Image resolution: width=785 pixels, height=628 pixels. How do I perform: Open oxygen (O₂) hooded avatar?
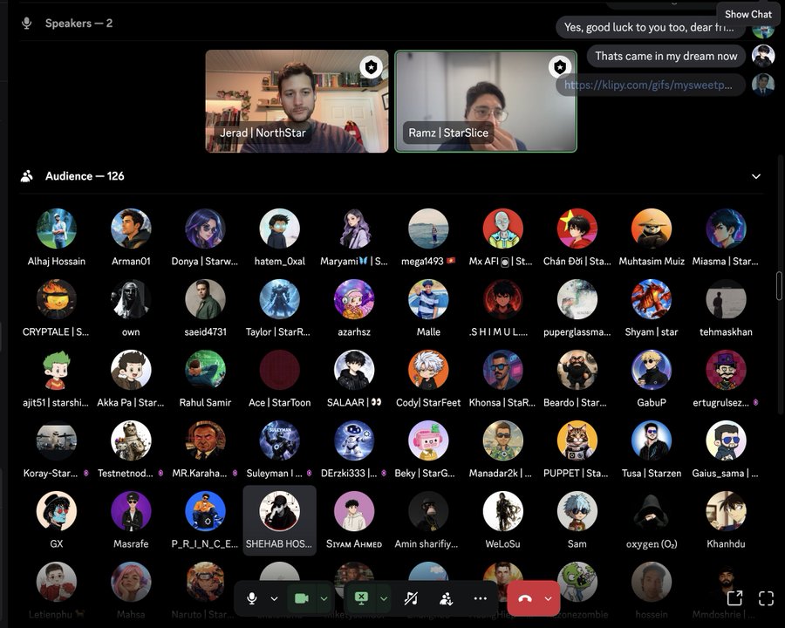(x=652, y=511)
